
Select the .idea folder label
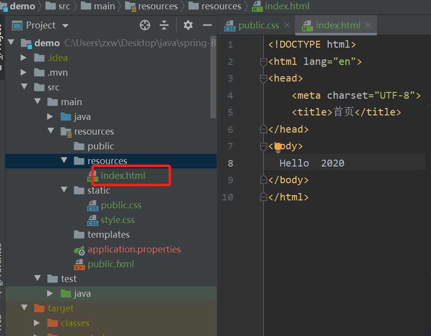(57, 57)
